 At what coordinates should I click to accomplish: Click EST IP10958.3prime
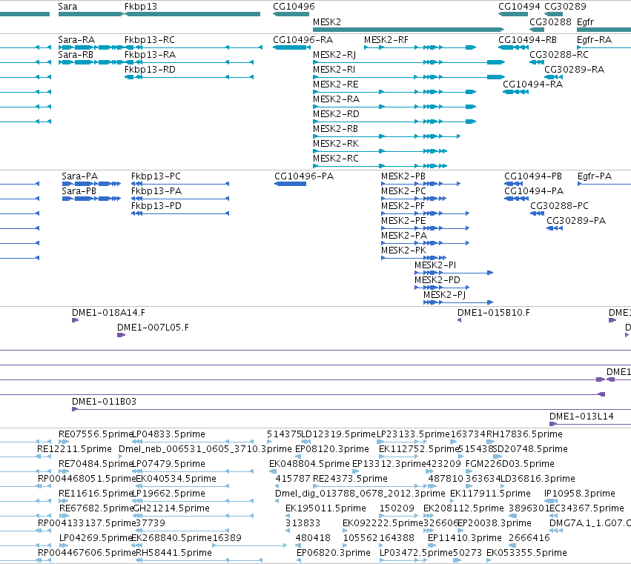[x=580, y=494]
